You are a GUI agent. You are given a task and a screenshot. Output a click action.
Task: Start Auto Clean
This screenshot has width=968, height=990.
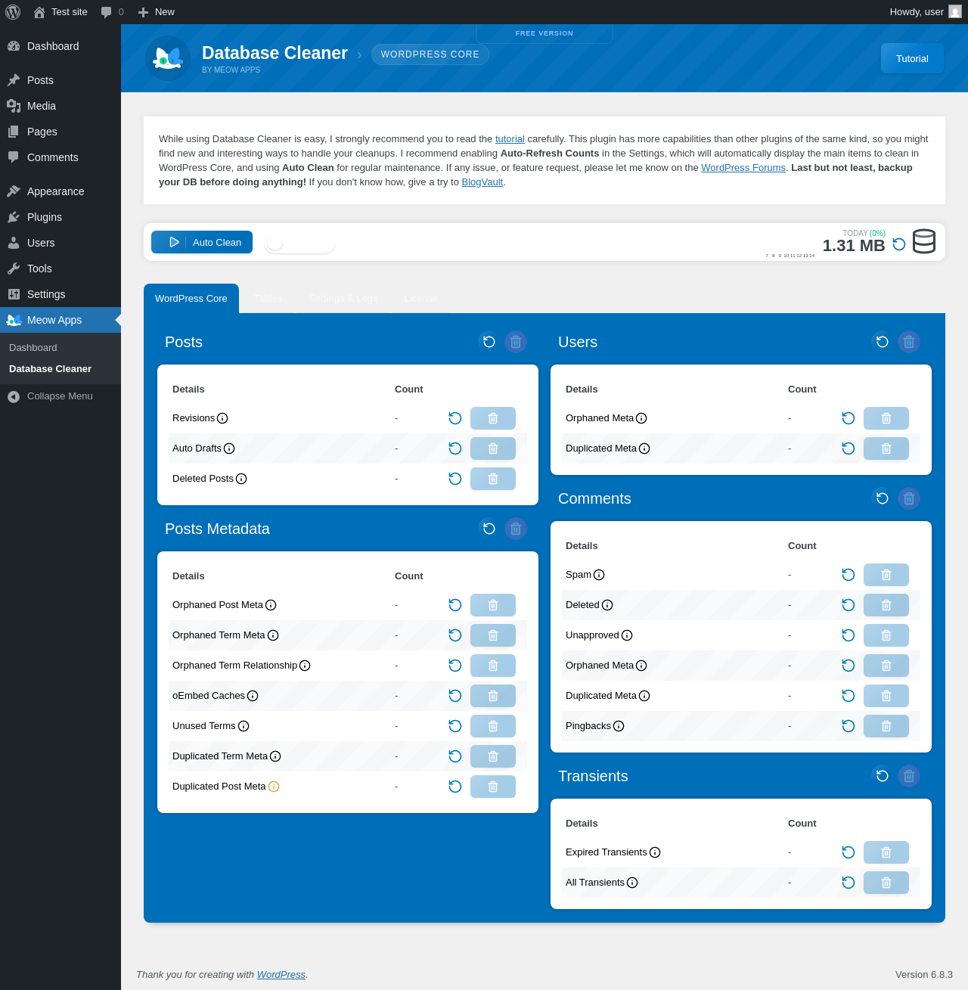point(202,242)
